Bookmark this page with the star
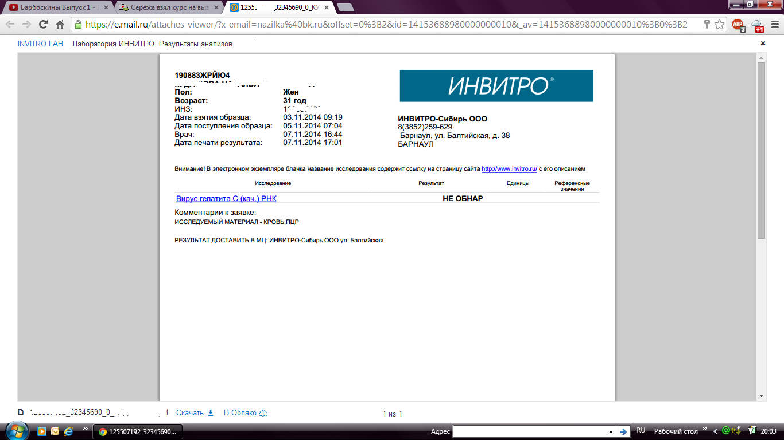Viewport: 784px width, 440px height. pyautogui.click(x=719, y=25)
